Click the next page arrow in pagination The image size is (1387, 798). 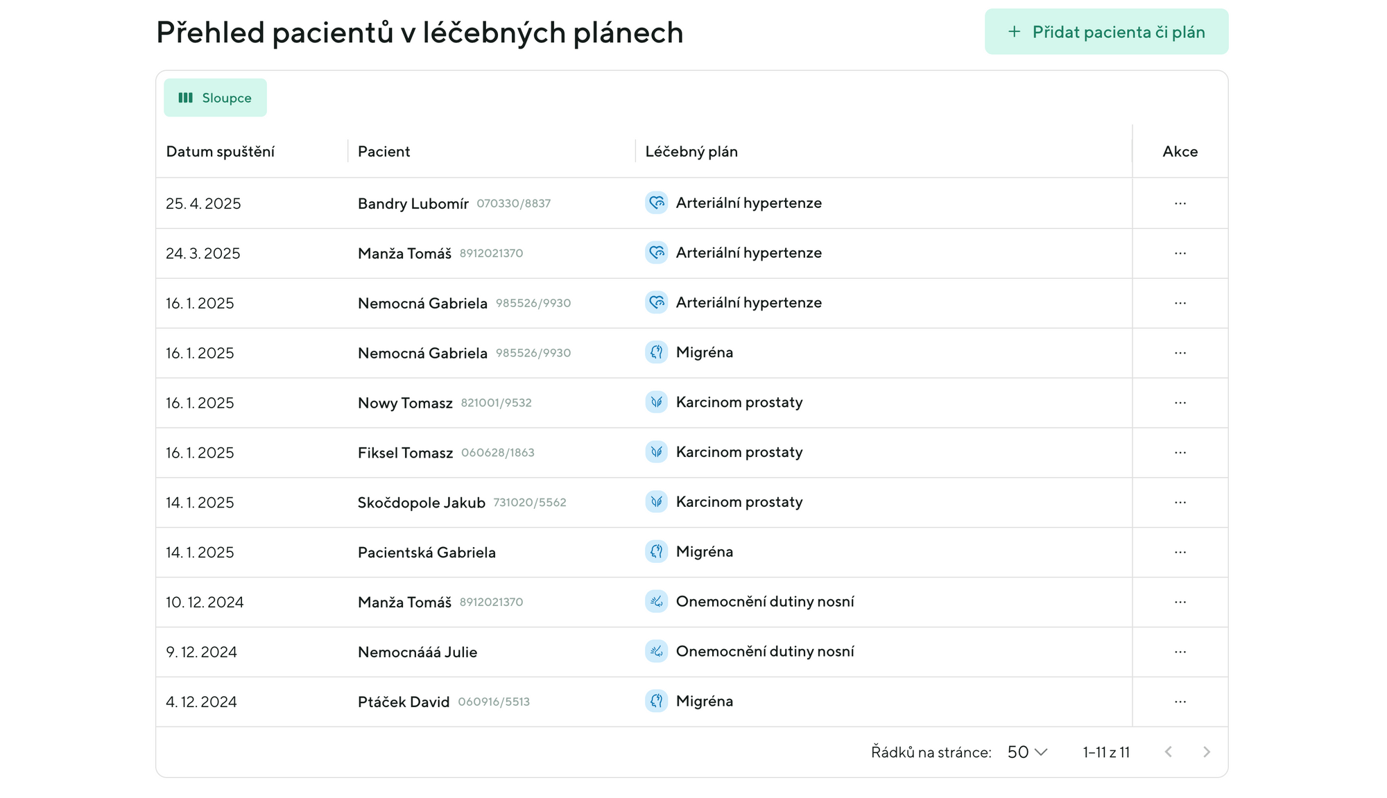1207,752
